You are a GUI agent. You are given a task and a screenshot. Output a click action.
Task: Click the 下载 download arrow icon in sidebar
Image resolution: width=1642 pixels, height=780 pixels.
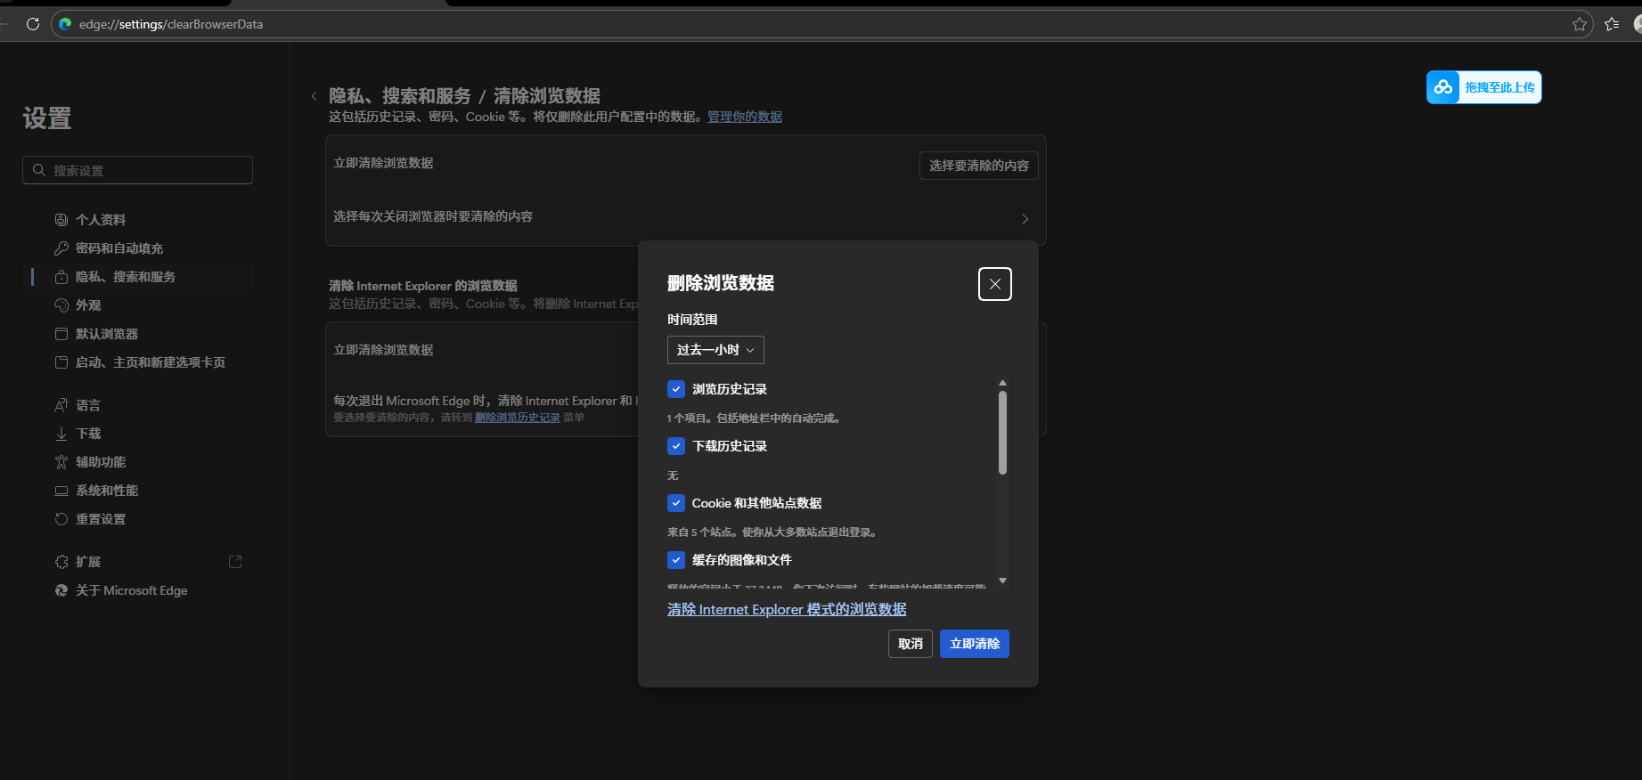coord(61,434)
